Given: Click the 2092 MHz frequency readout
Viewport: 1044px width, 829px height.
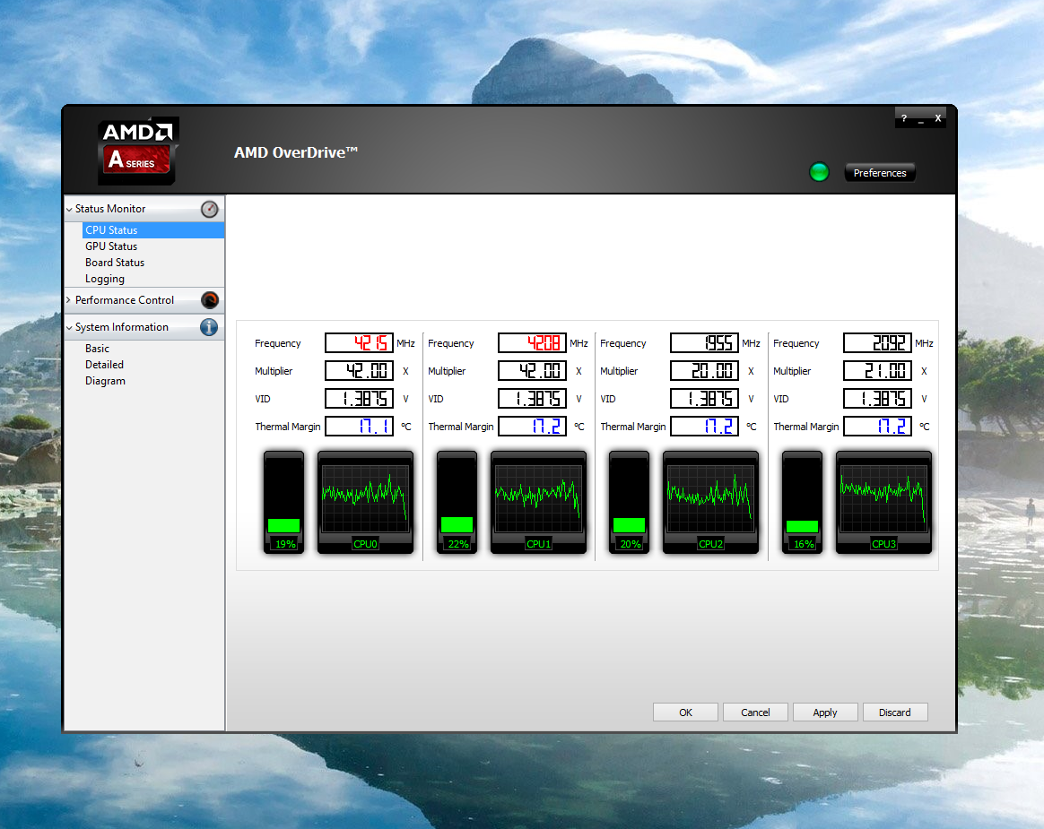Looking at the screenshot, I should pyautogui.click(x=877, y=343).
